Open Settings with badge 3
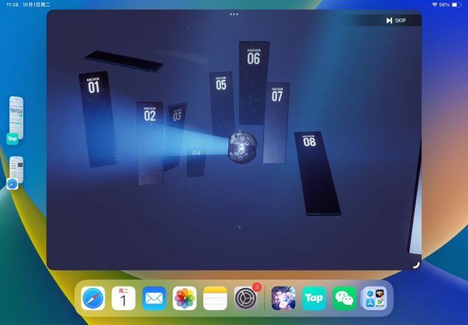468x325 pixels. pos(246,298)
